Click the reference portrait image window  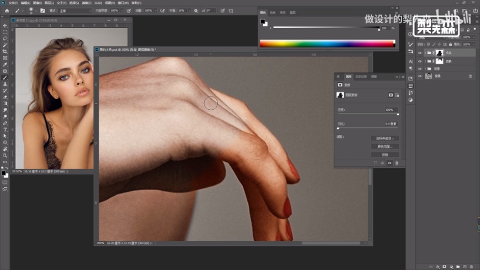click(x=55, y=98)
